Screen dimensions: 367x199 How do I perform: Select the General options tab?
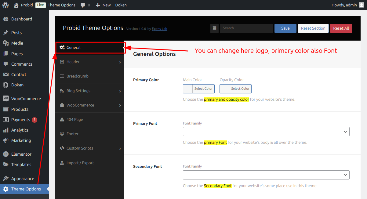point(90,48)
